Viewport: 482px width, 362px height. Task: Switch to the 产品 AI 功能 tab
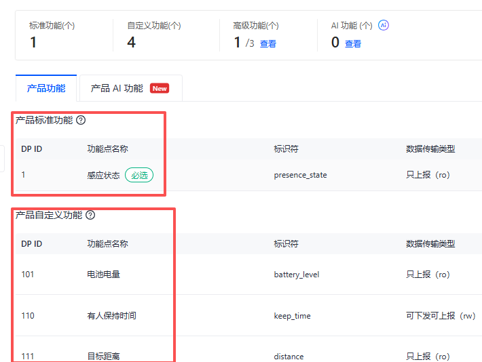tap(117, 88)
